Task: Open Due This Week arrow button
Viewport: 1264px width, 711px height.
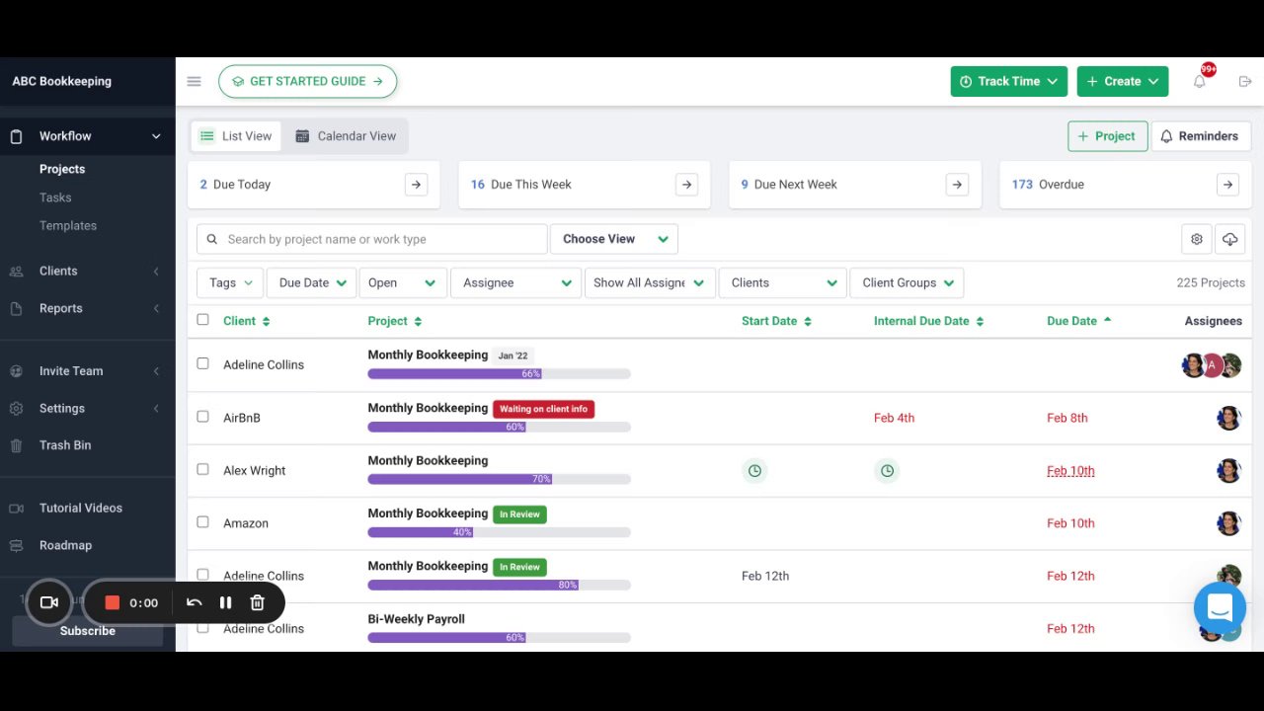Action: coord(686,185)
